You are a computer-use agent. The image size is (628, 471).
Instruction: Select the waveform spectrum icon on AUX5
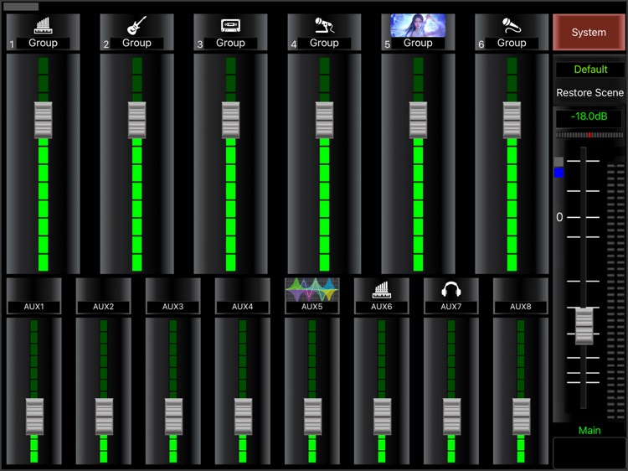click(312, 289)
